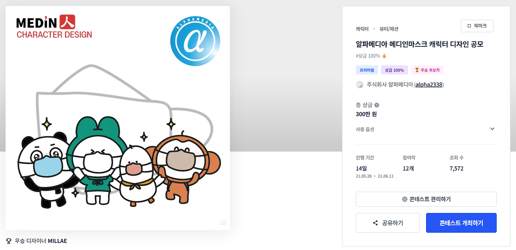
Task: Click the 알파메디아 company avatar icon
Action: [360, 85]
